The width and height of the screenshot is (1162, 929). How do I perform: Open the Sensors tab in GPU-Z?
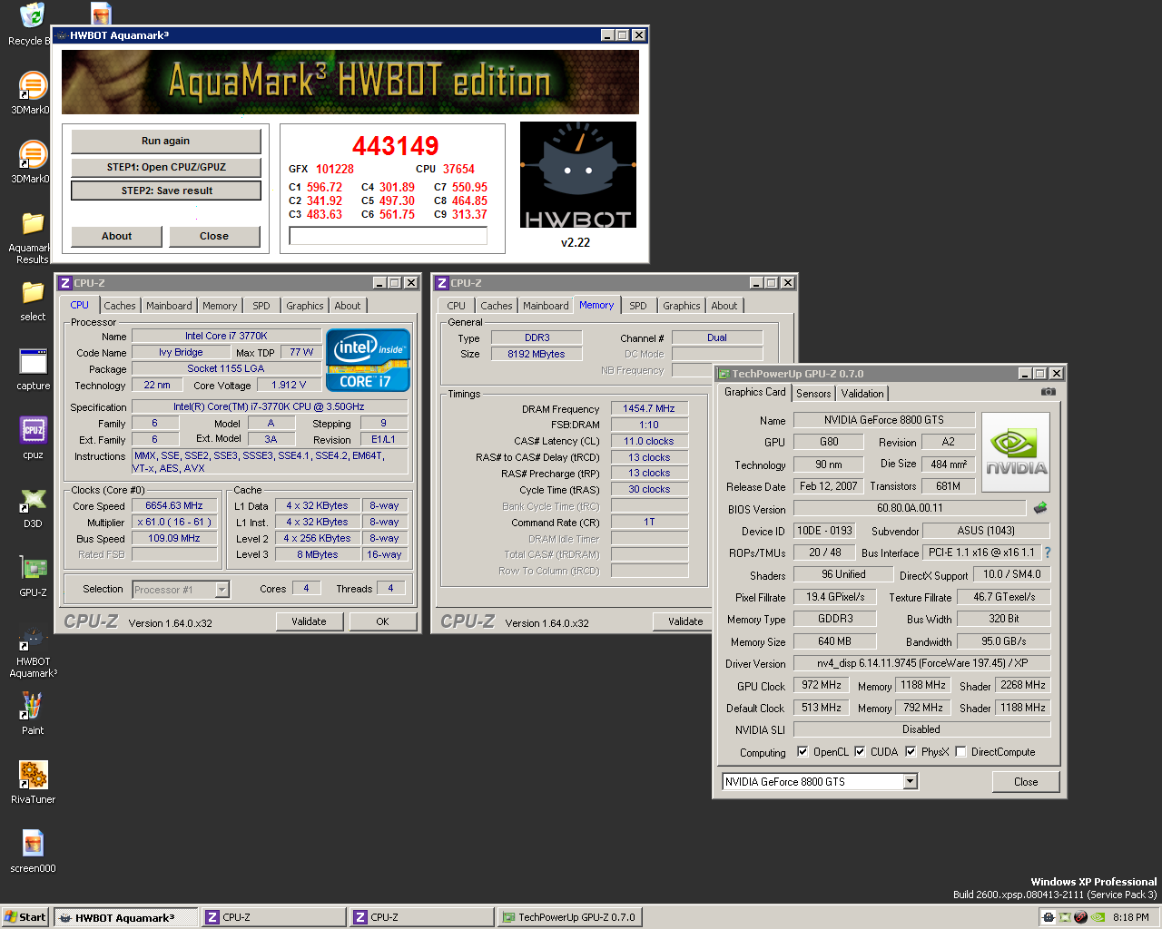point(813,393)
